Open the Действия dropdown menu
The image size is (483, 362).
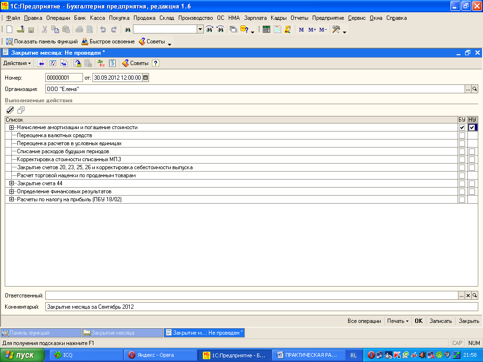click(x=17, y=63)
